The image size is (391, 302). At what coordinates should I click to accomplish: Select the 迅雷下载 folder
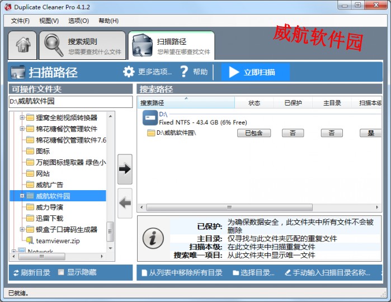[49, 218]
